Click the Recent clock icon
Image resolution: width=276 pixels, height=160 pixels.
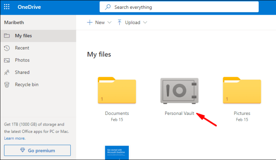[7, 48]
